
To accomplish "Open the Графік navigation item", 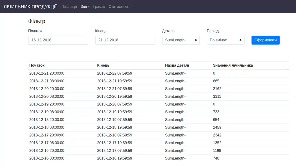I will [99, 6].
